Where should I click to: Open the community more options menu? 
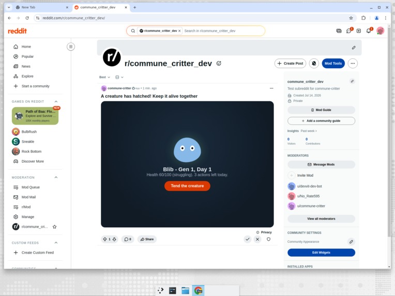353,64
